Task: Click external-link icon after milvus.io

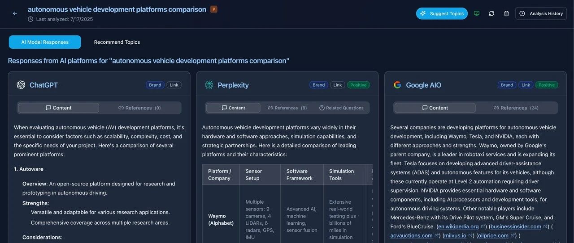Action: 471,236
